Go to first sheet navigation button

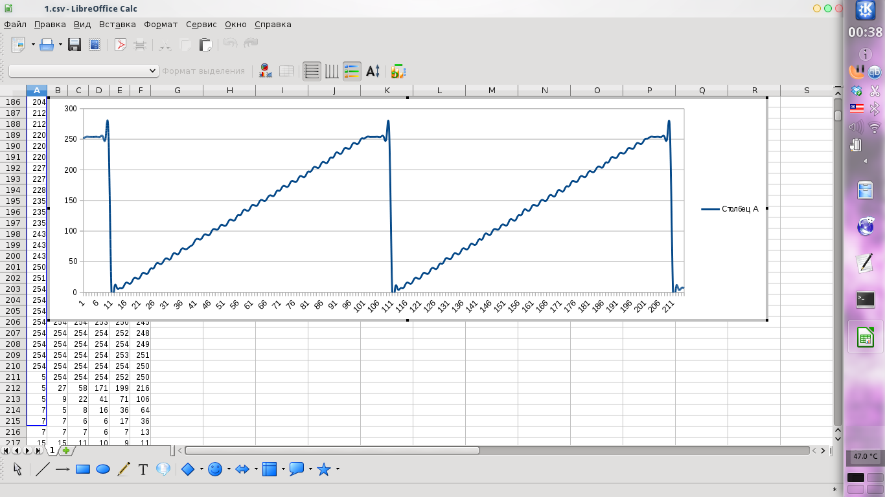click(7, 450)
